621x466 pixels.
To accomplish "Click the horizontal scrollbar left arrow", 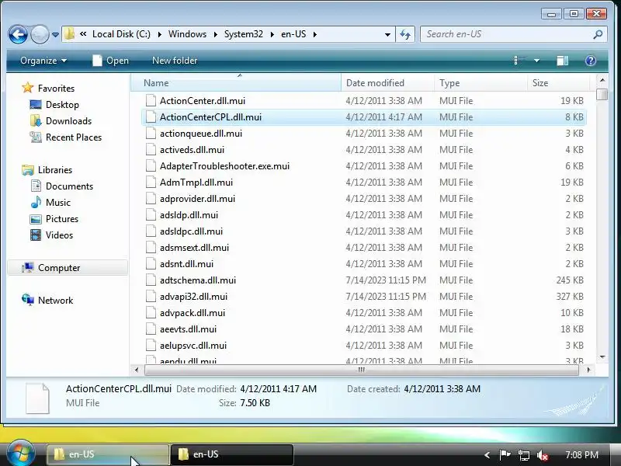I will [137, 370].
